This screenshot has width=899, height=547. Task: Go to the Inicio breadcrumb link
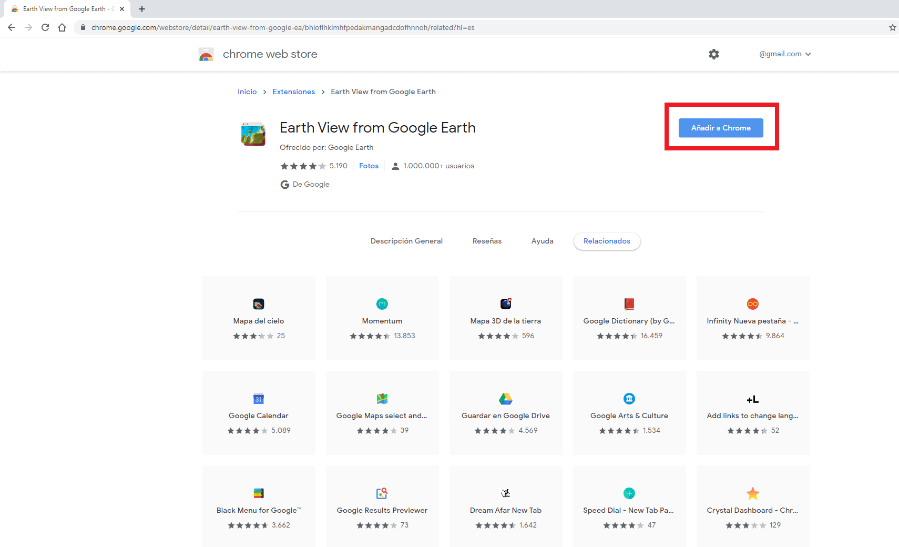(x=247, y=92)
